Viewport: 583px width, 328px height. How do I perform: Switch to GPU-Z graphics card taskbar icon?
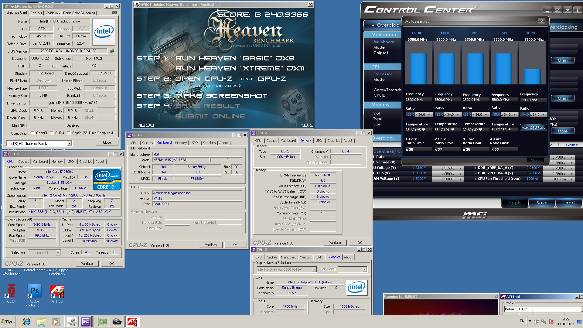(x=102, y=322)
